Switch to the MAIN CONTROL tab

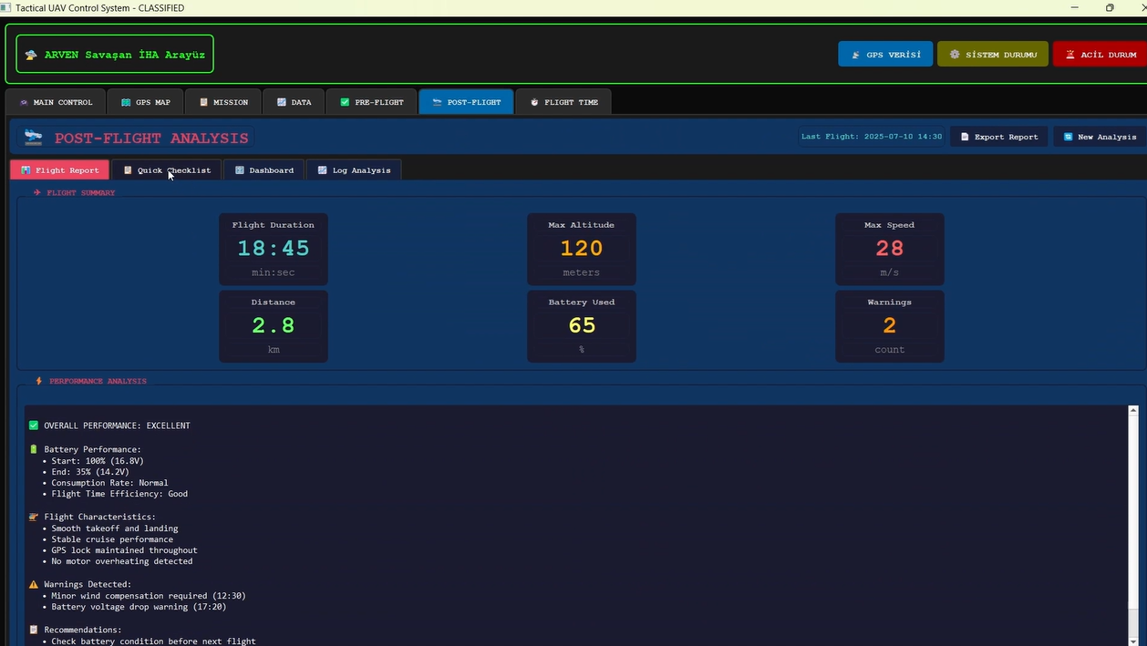point(55,102)
